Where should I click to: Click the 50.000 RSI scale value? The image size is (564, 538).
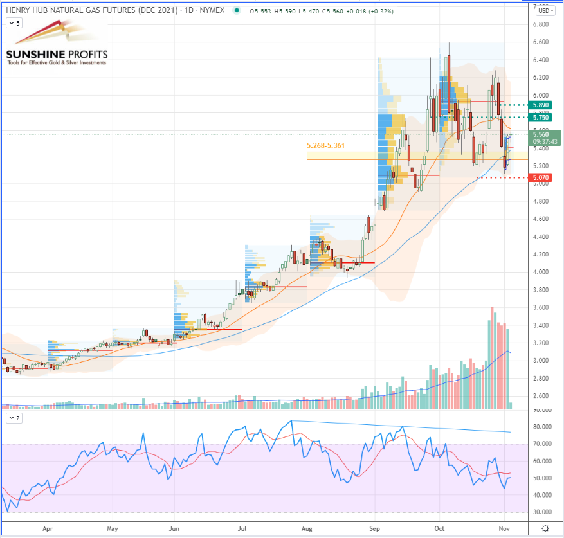point(542,478)
